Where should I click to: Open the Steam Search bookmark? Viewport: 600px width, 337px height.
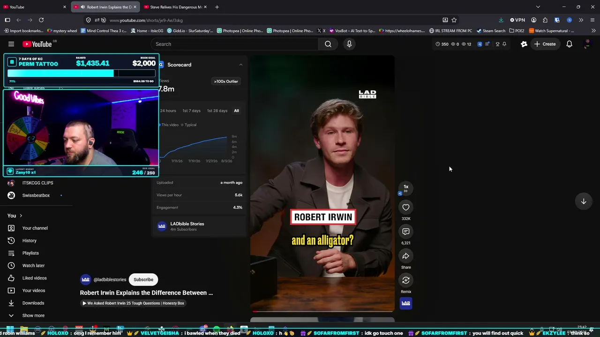(x=491, y=31)
